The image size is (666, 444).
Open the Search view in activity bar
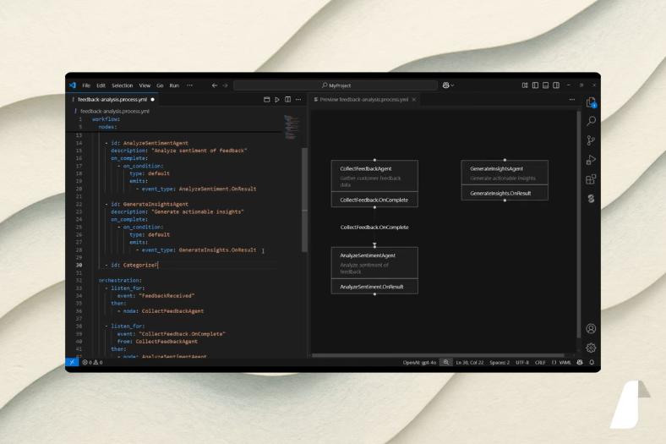coord(591,121)
